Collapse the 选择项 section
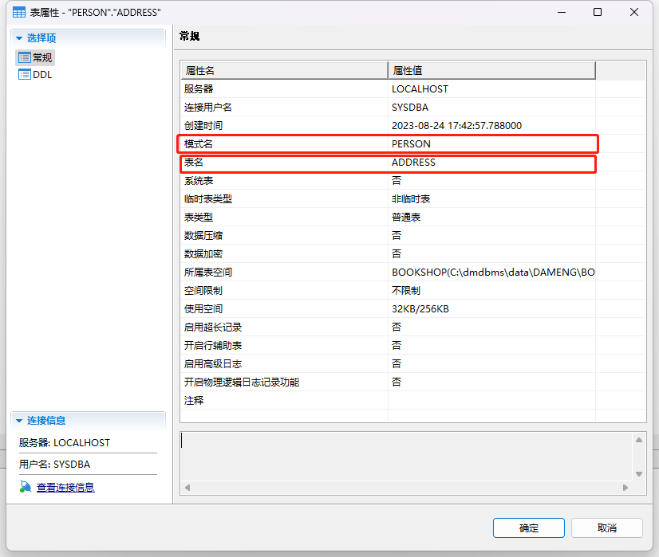The width and height of the screenshot is (659, 557). pos(19,38)
